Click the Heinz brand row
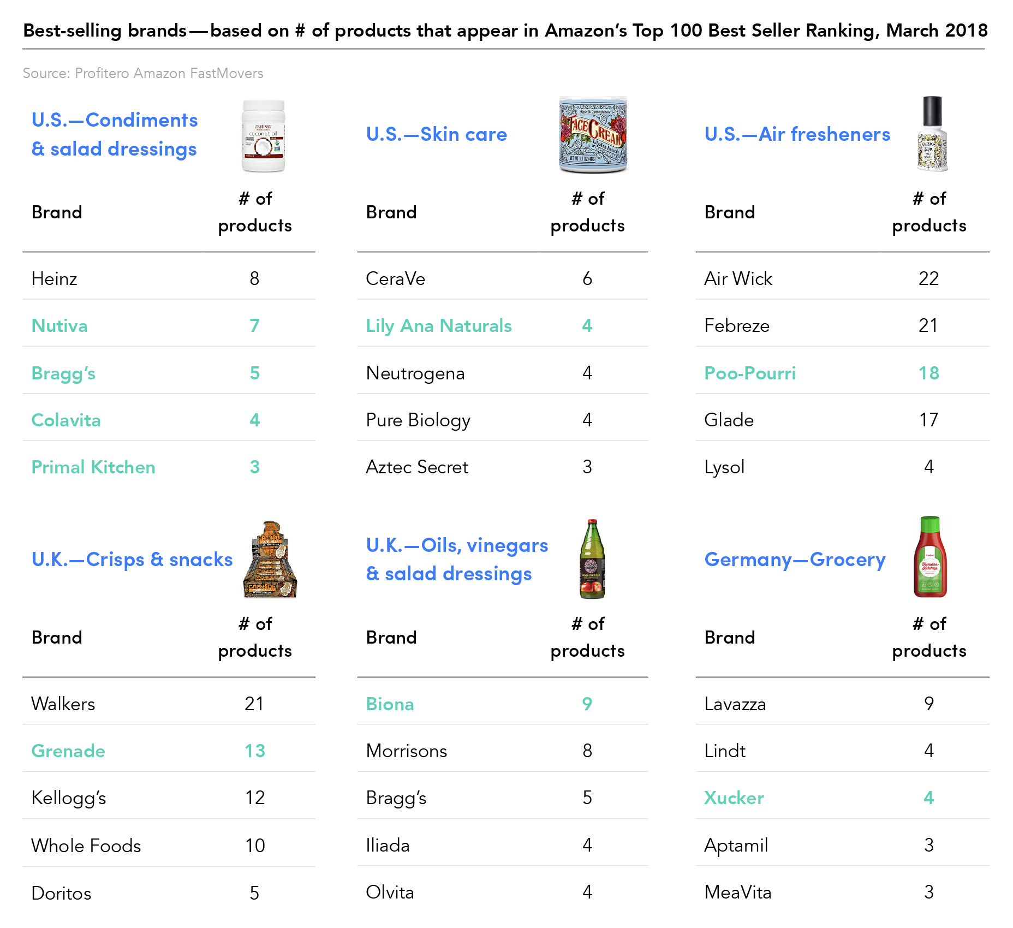Image resolution: width=1013 pixels, height=928 pixels. point(169,279)
